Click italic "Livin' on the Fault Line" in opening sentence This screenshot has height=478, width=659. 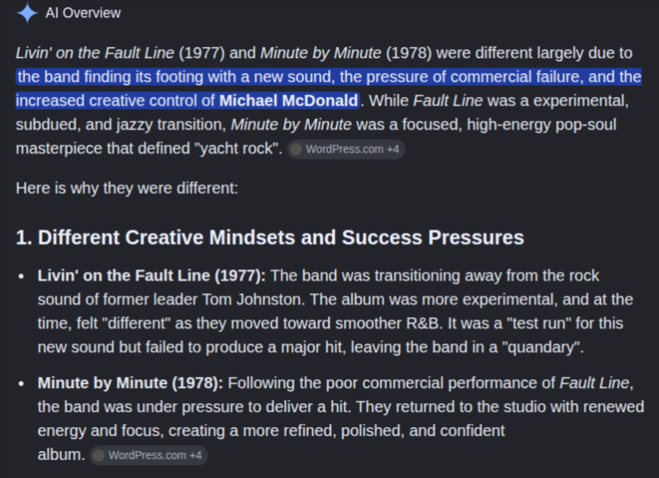tap(95, 53)
